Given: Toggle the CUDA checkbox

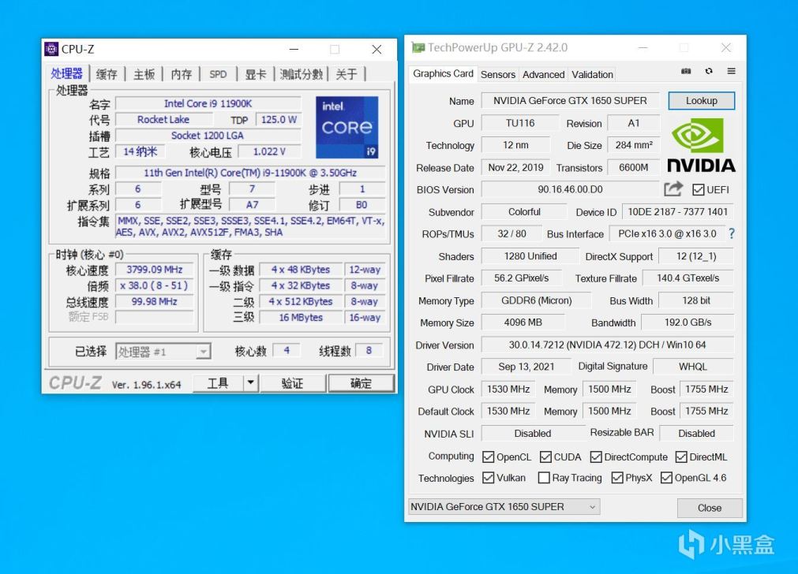Looking at the screenshot, I should (545, 457).
